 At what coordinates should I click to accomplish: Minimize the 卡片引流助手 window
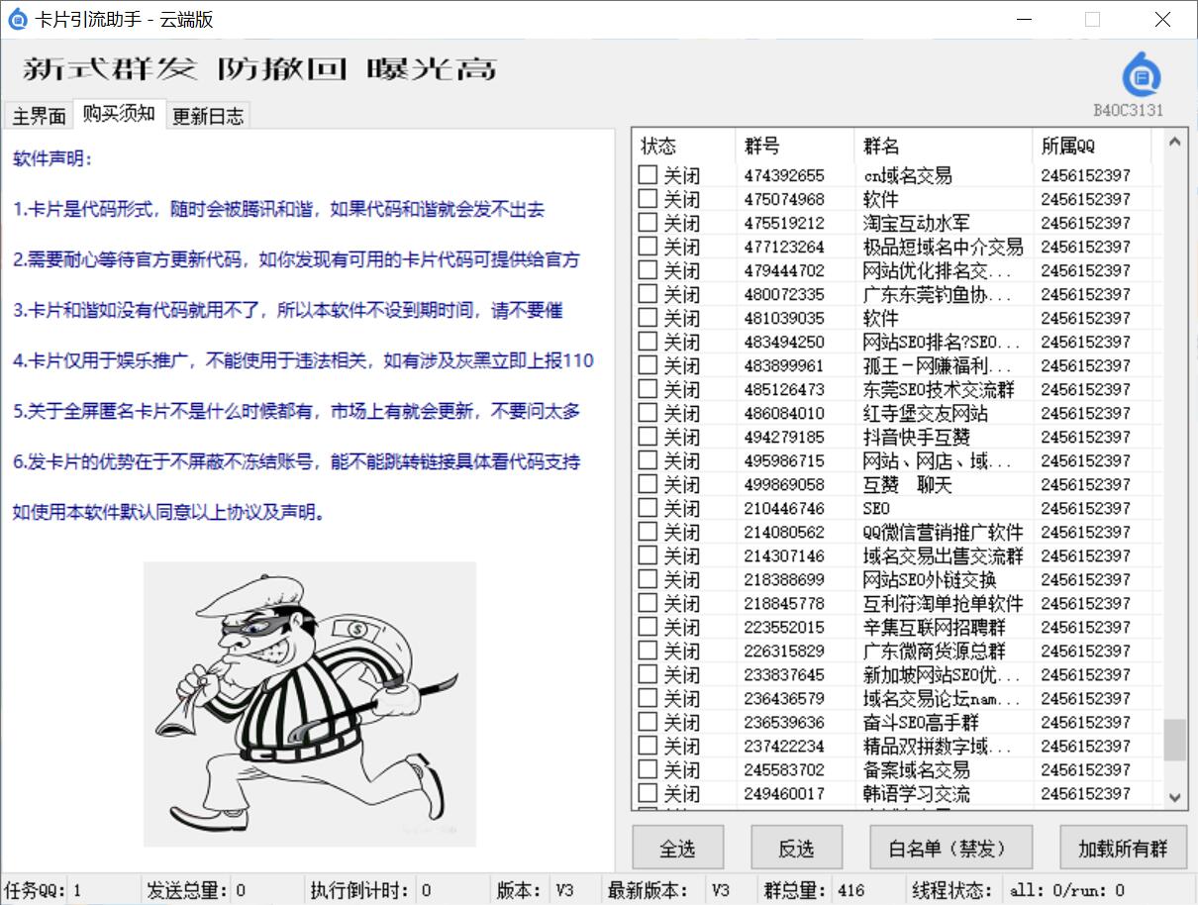[1023, 19]
